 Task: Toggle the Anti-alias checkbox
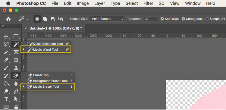pyautogui.click(x=162, y=19)
